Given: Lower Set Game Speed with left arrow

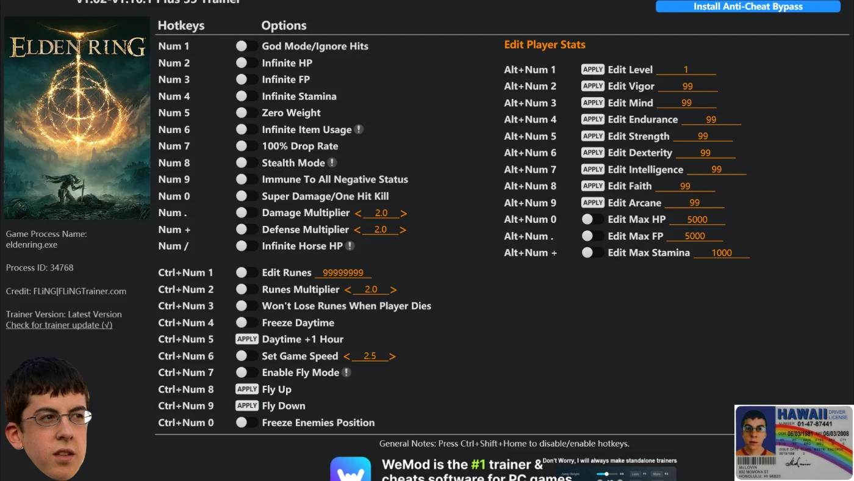Looking at the screenshot, I should [x=346, y=356].
